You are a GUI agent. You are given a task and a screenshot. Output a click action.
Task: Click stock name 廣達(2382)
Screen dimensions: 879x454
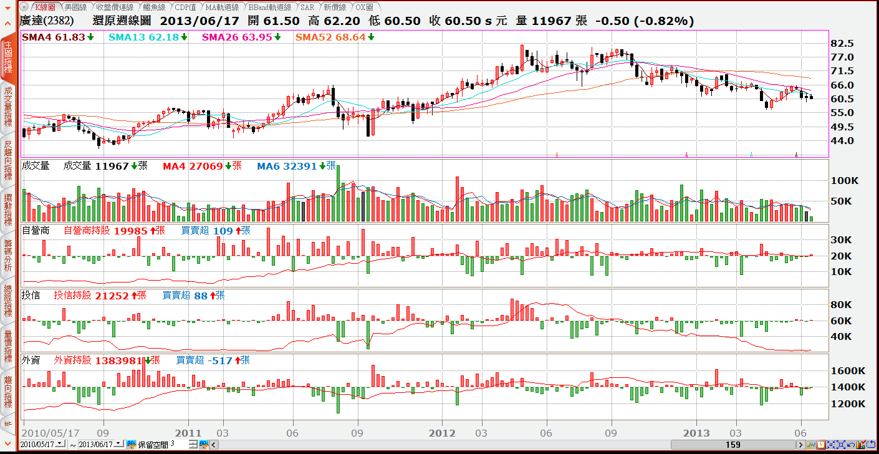(47, 21)
